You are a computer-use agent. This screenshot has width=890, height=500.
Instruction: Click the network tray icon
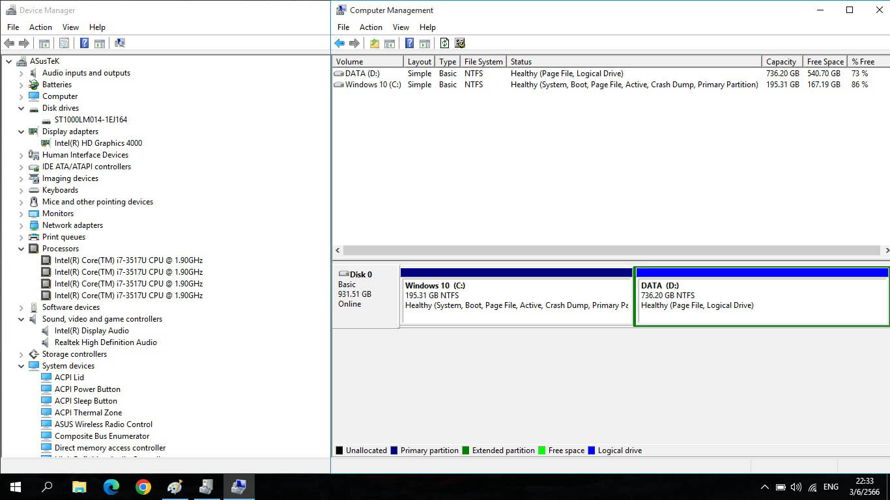coord(812,487)
